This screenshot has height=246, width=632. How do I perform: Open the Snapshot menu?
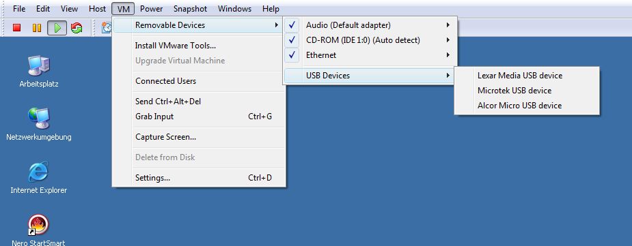(190, 8)
